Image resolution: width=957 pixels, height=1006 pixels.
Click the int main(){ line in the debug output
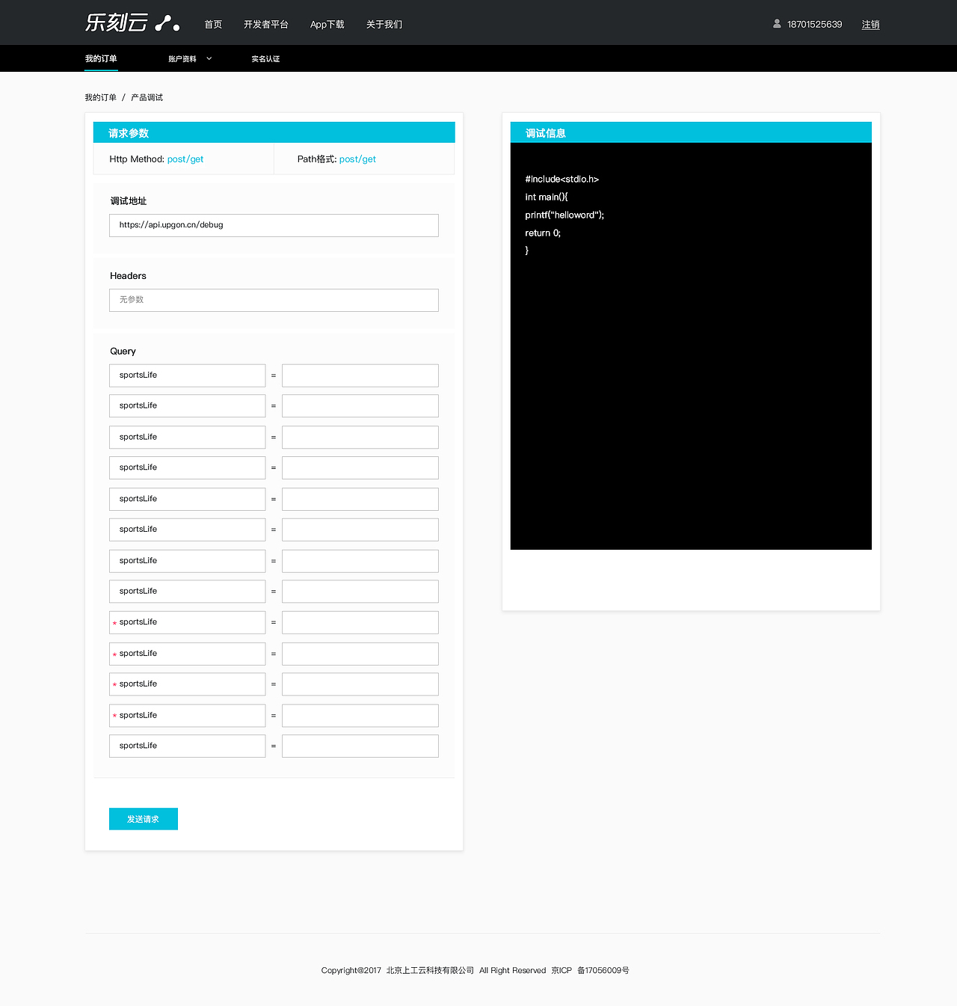pos(547,197)
